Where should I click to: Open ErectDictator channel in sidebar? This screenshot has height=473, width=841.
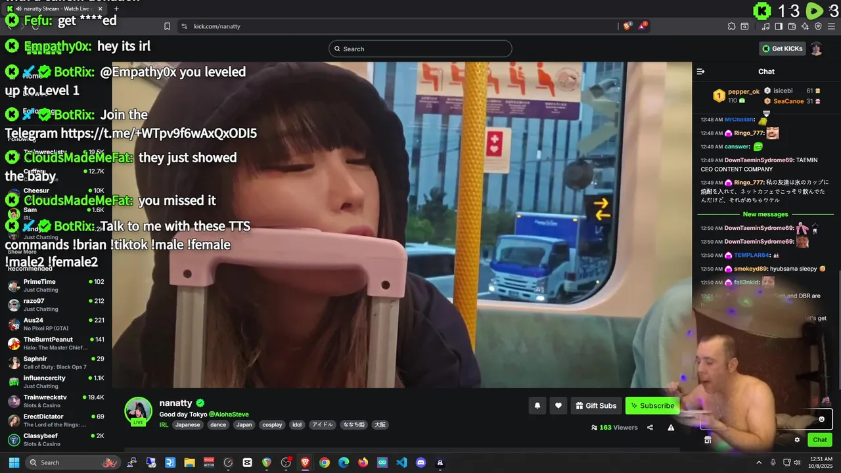[x=56, y=420]
